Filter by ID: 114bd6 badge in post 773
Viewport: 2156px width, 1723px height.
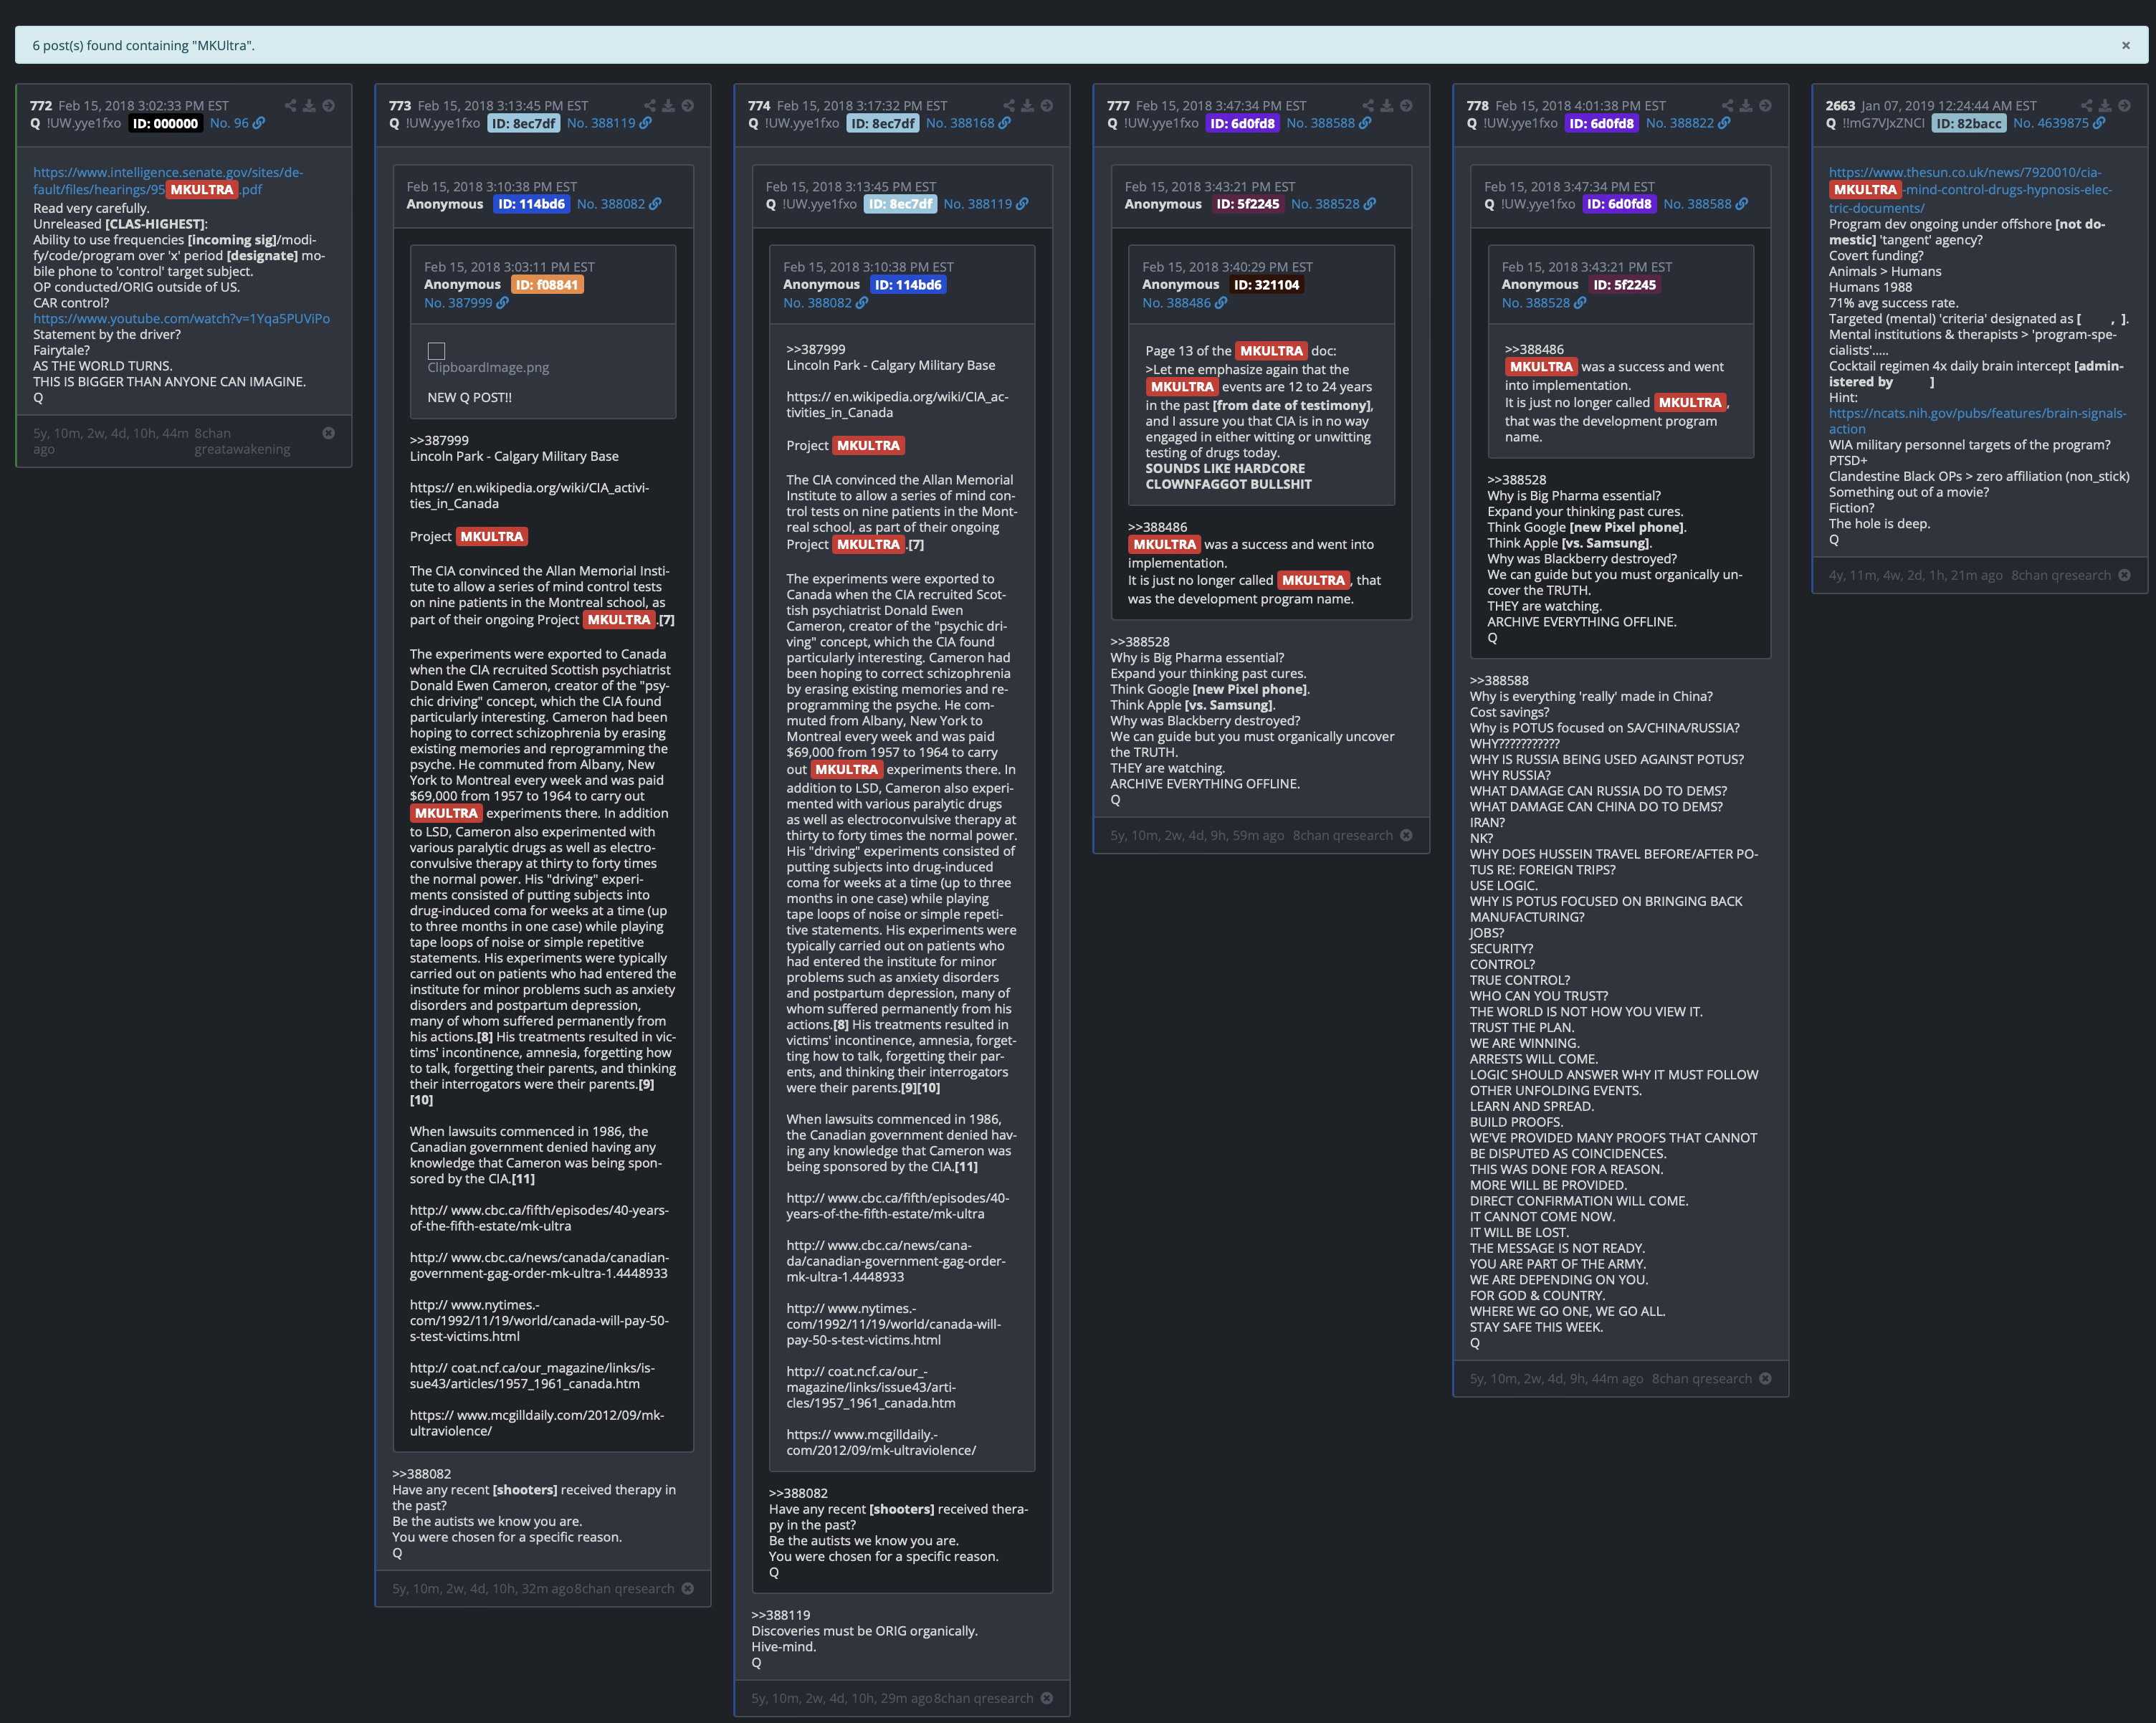pyautogui.click(x=531, y=204)
